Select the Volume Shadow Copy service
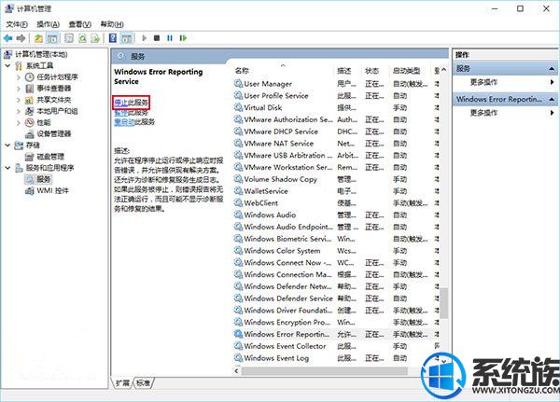 coord(336,179)
